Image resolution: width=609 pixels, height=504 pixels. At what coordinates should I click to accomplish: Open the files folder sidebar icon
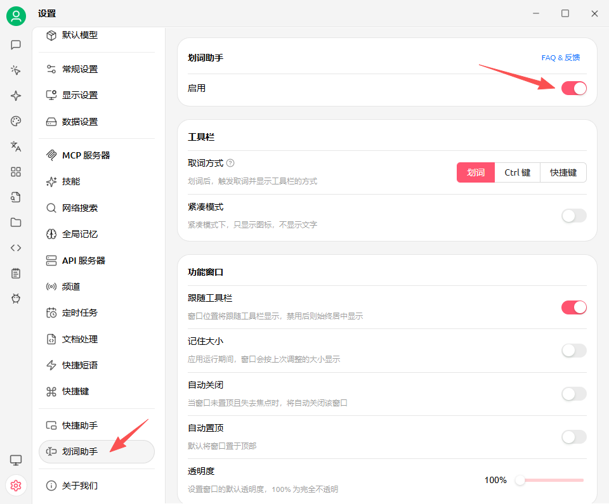click(16, 223)
